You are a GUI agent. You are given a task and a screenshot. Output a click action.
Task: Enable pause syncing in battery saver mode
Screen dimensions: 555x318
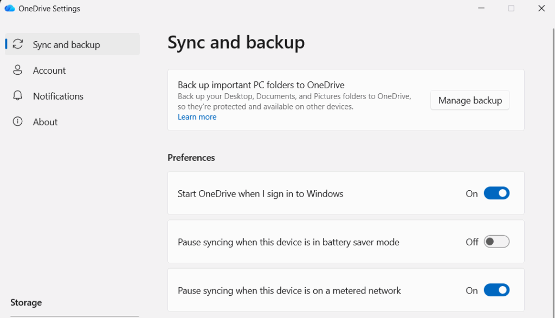tap(496, 242)
